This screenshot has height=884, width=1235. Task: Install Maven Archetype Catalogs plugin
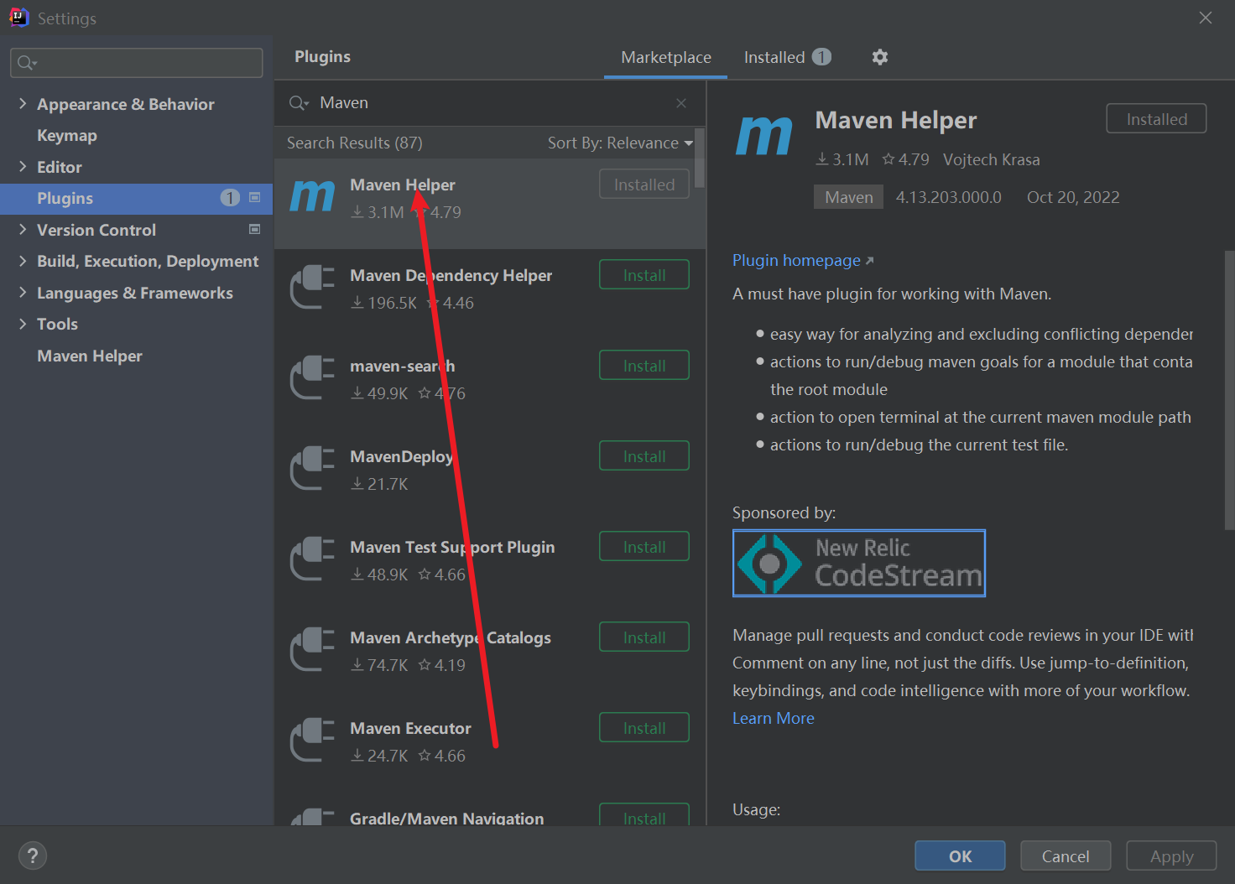pos(644,637)
